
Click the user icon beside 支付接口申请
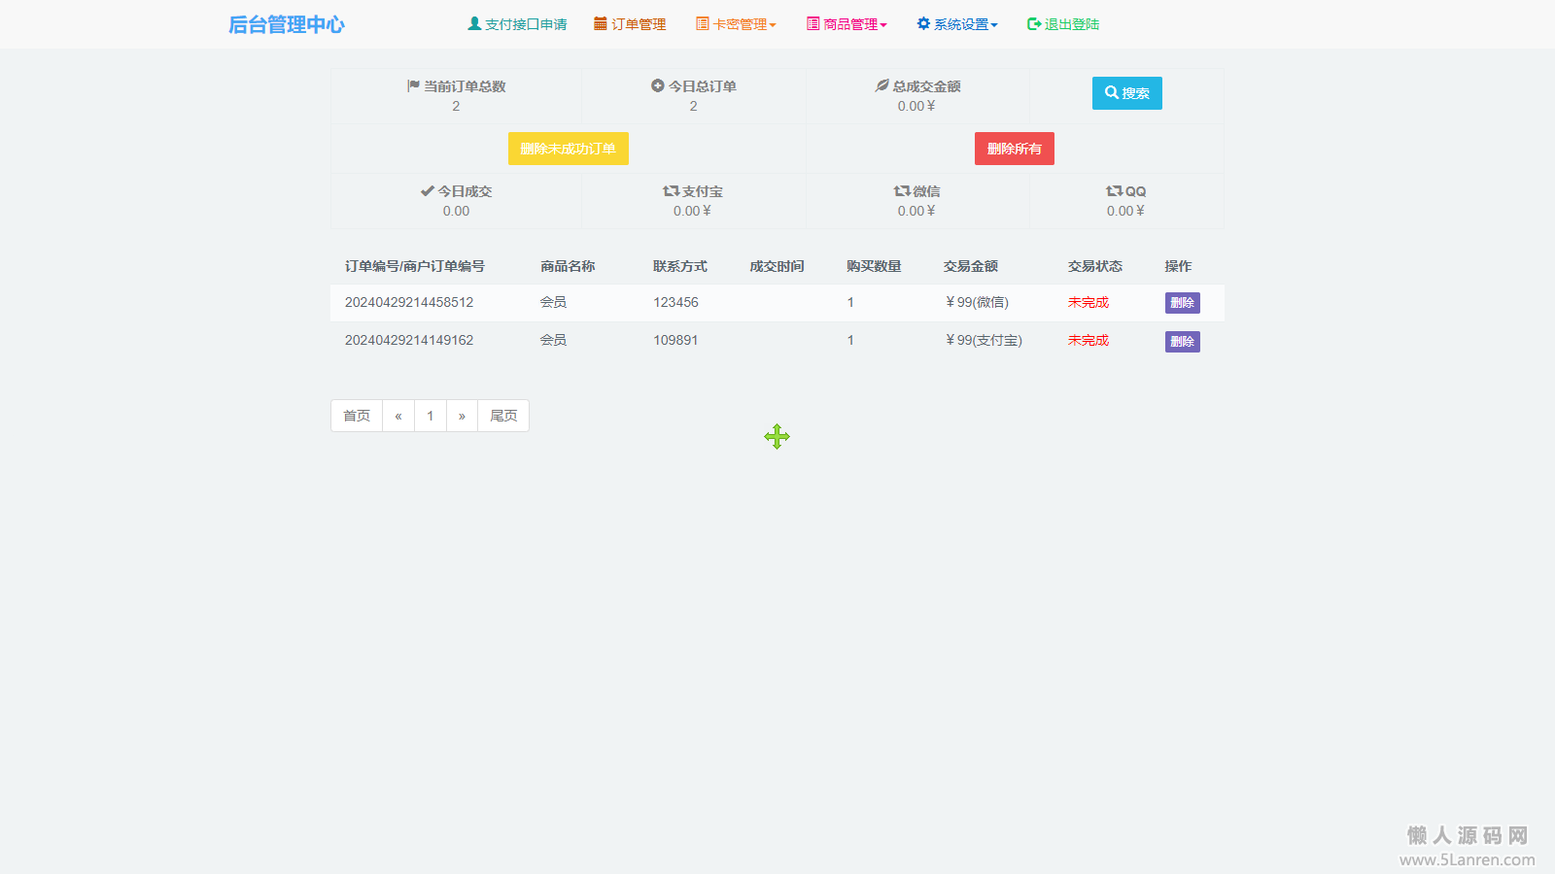pyautogui.click(x=474, y=23)
